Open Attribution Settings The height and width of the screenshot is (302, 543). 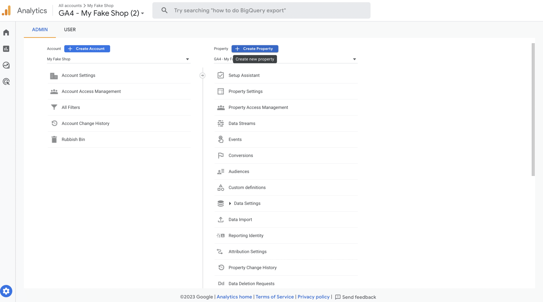286,251
